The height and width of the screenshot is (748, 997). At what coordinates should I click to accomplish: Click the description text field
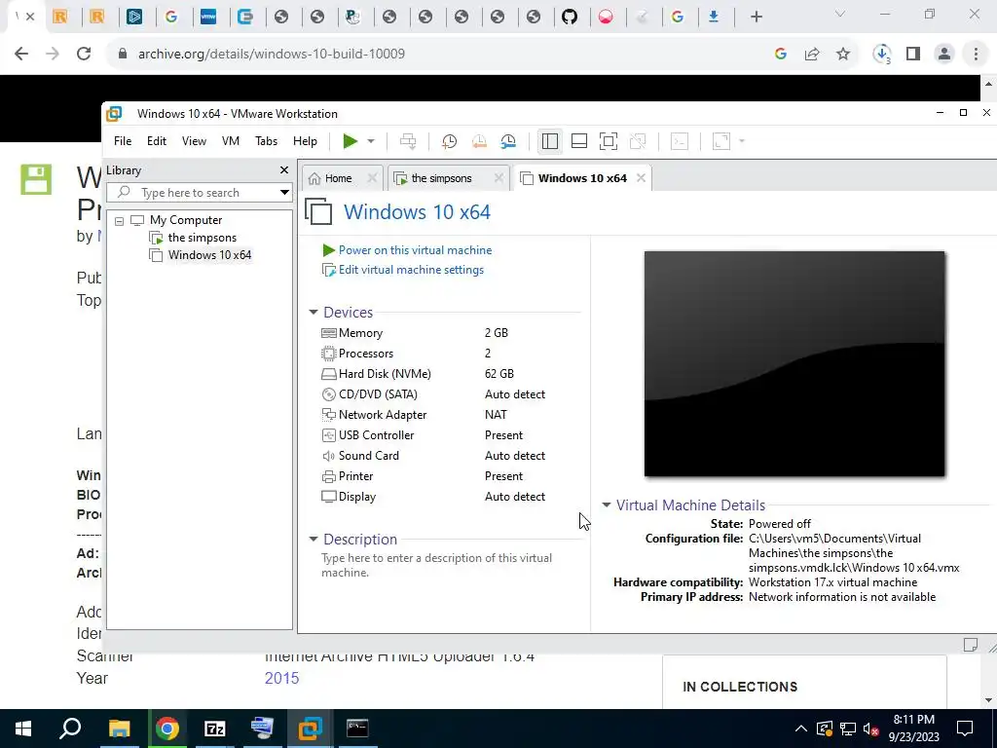click(437, 566)
